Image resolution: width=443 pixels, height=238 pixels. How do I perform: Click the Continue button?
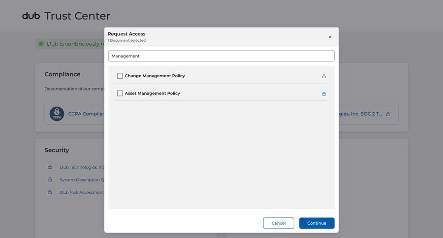pos(316,223)
